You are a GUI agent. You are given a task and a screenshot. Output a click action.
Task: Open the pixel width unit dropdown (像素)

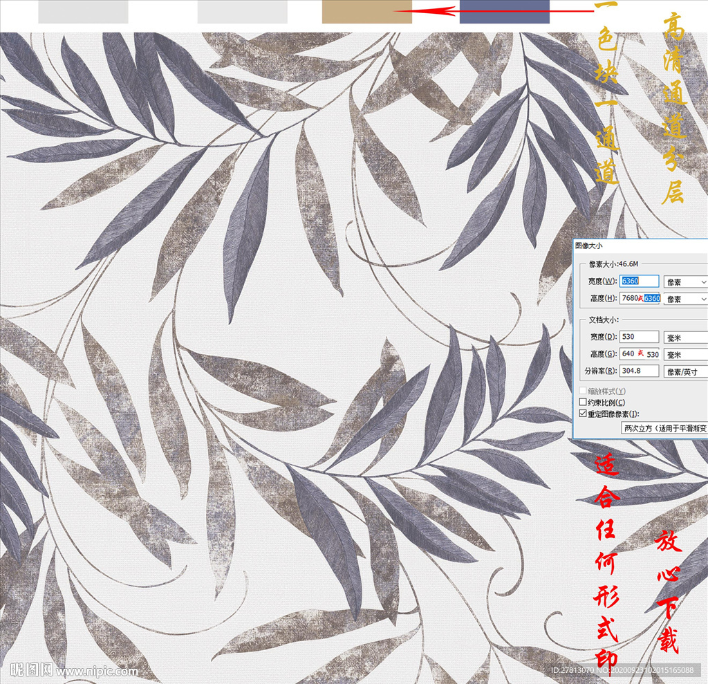[x=685, y=282]
